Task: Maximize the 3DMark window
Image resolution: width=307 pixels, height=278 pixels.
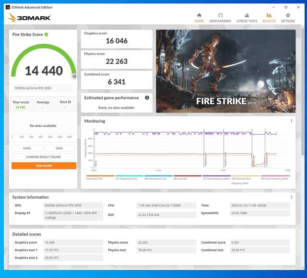Action: coord(286,7)
